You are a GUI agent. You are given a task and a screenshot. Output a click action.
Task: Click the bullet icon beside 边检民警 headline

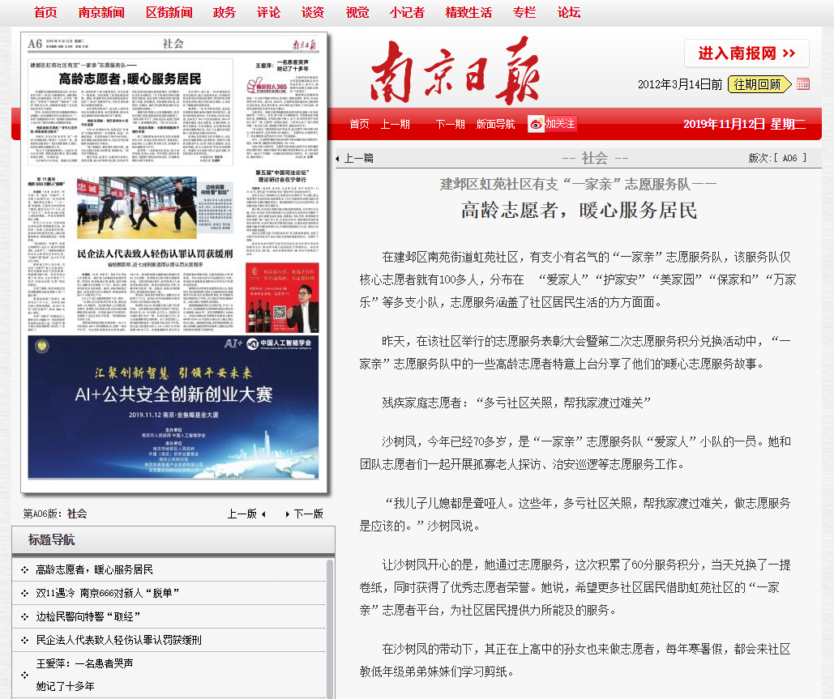24,616
